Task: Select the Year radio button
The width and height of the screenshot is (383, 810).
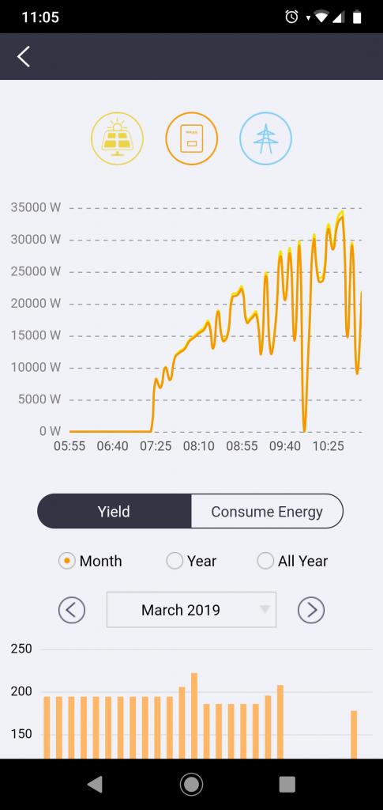Action: pyautogui.click(x=175, y=561)
